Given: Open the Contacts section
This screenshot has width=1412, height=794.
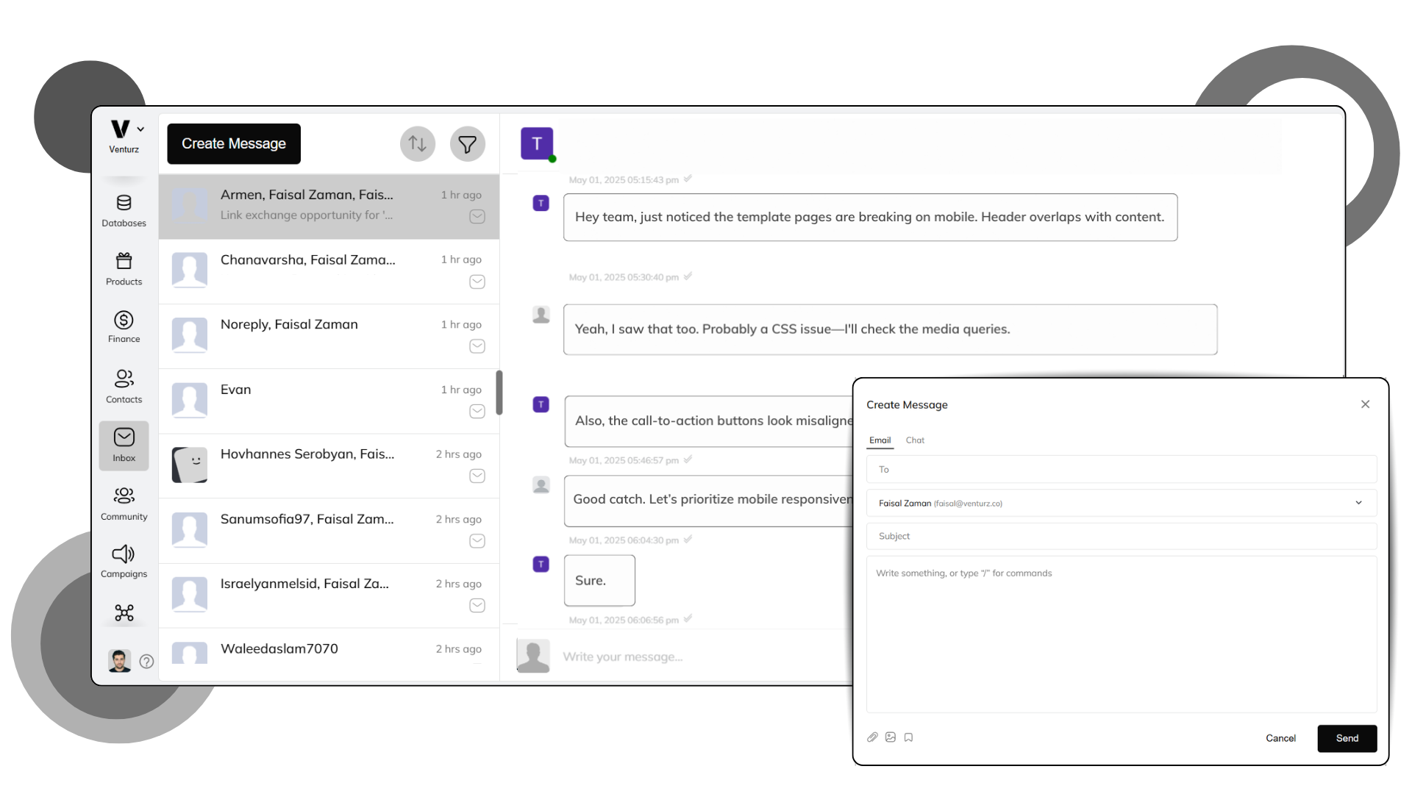Looking at the screenshot, I should [x=124, y=385].
